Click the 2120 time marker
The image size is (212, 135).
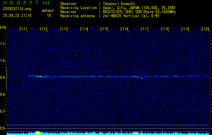205,29
